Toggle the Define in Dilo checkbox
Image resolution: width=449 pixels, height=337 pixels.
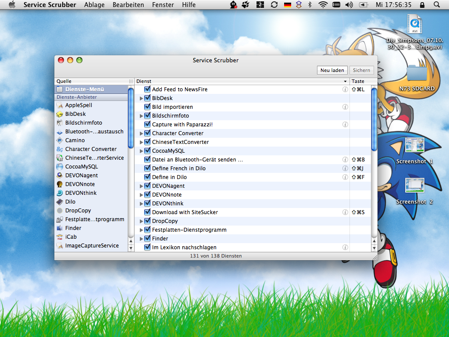pyautogui.click(x=147, y=177)
